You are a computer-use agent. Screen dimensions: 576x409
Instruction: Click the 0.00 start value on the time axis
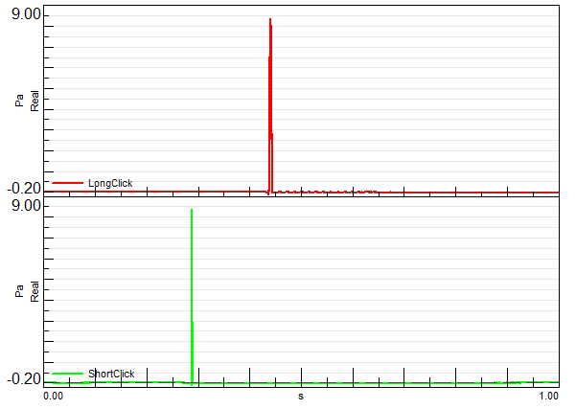[x=54, y=395]
